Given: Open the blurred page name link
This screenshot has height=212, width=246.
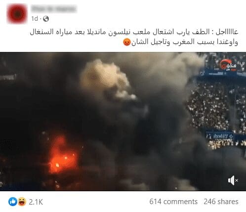Looking at the screenshot, I should [54, 9].
